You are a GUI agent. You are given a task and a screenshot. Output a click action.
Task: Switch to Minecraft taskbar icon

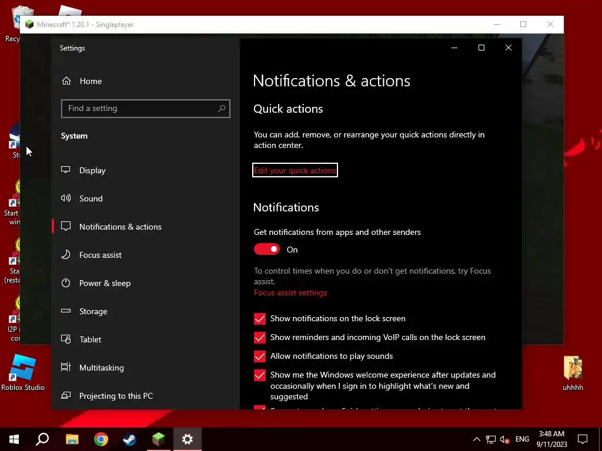(158, 439)
